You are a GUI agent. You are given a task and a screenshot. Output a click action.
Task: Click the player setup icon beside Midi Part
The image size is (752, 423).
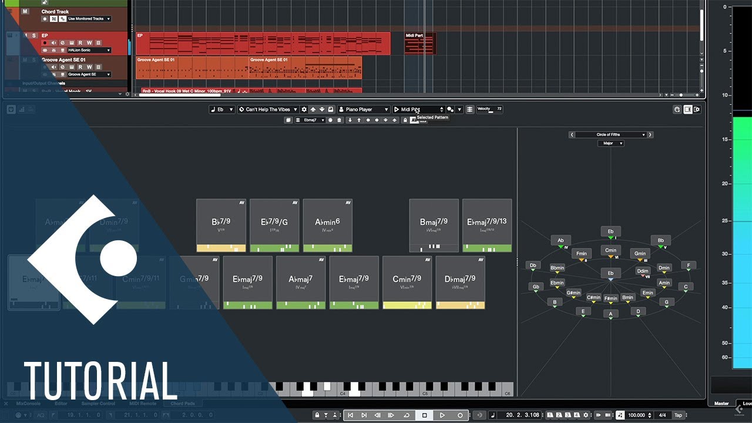pos(450,109)
